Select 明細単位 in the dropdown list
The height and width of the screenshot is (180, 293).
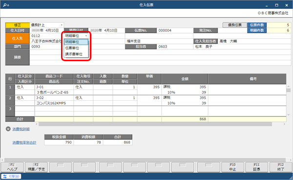pyautogui.click(x=76, y=42)
